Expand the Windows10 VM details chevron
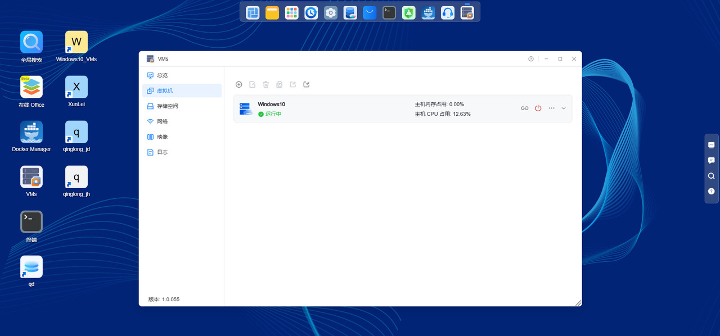This screenshot has height=336, width=720. tap(564, 108)
